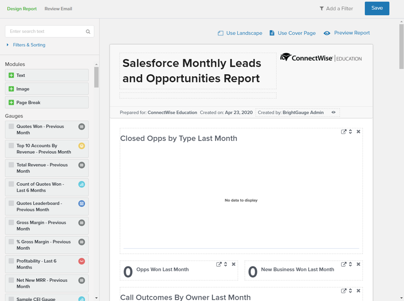Click the report title text box
Viewport: 404px width, 301px height.
pos(198,71)
